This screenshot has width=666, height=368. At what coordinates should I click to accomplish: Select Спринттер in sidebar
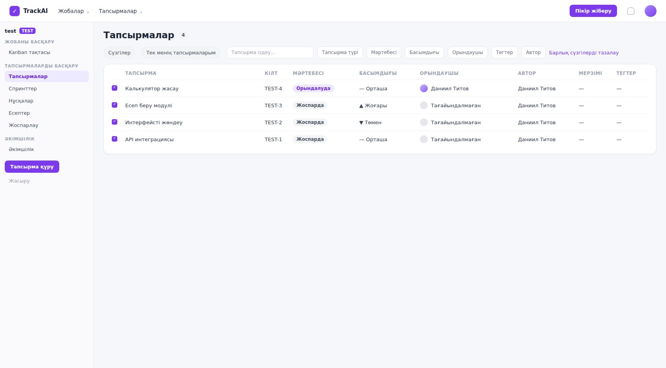point(47,89)
